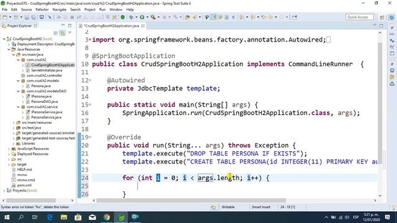
Task: Collapse all in Project Explorer
Action: click(x=56, y=33)
